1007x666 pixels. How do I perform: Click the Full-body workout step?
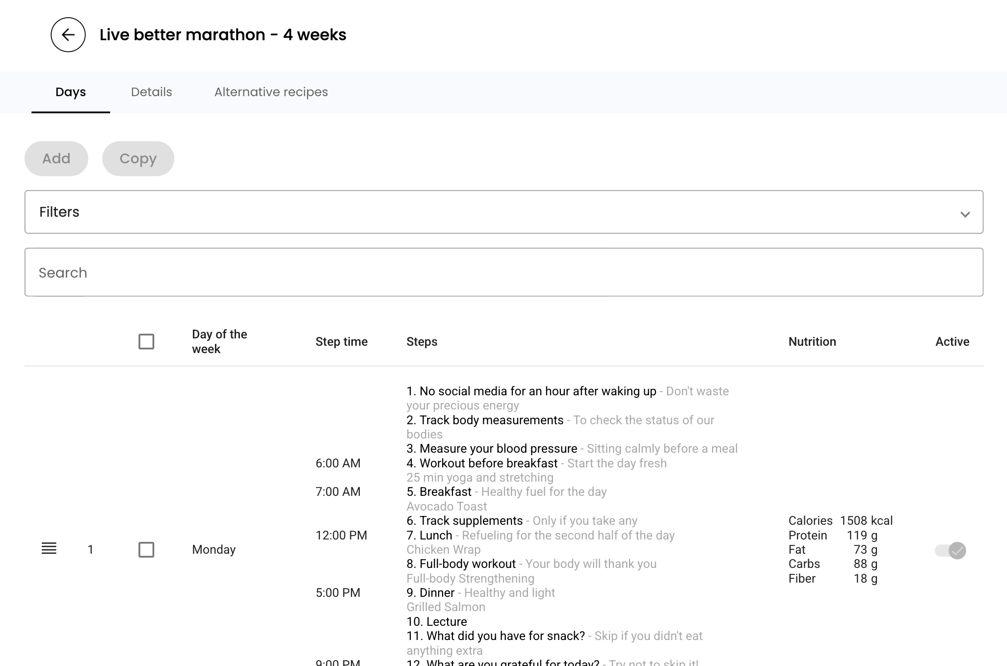tap(467, 564)
